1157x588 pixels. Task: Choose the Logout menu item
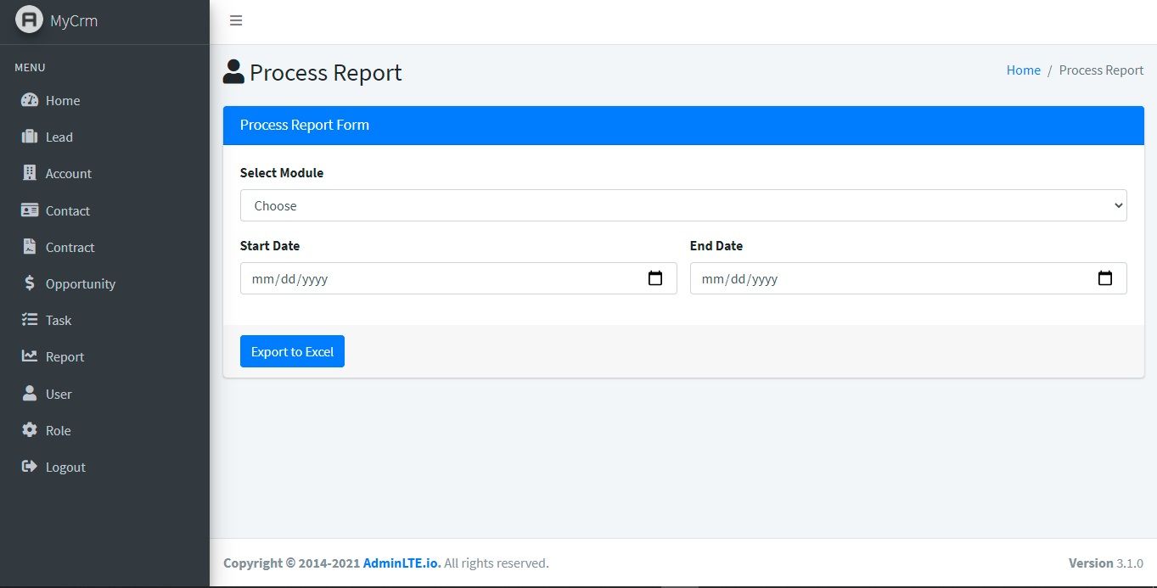(104, 467)
